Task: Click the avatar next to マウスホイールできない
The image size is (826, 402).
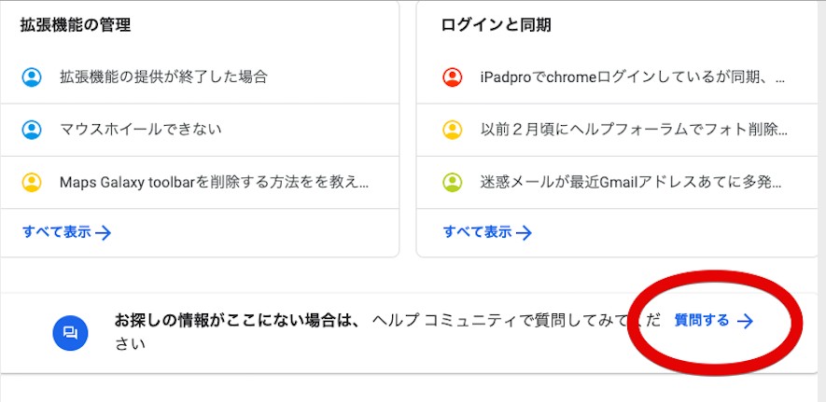Action: click(32, 130)
